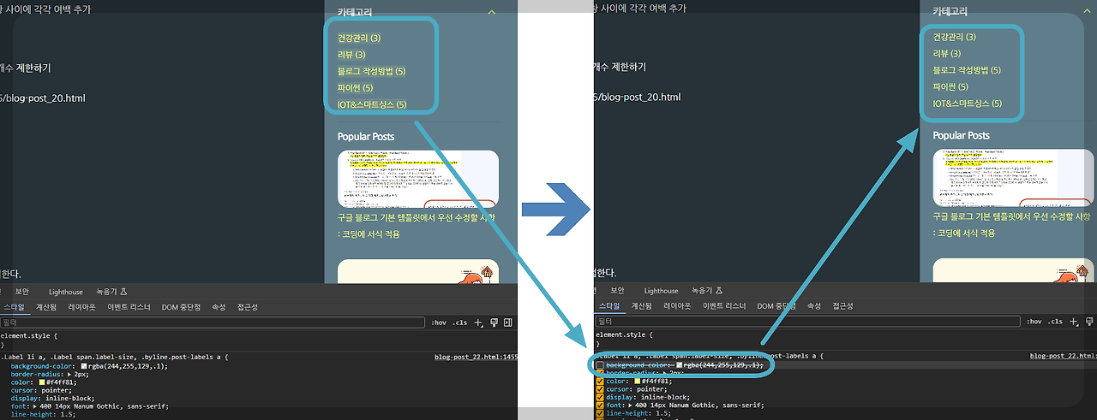Image resolution: width=1097 pixels, height=420 pixels.
Task: Open 파이썬 (5) category in right screenshot
Action: [x=950, y=87]
